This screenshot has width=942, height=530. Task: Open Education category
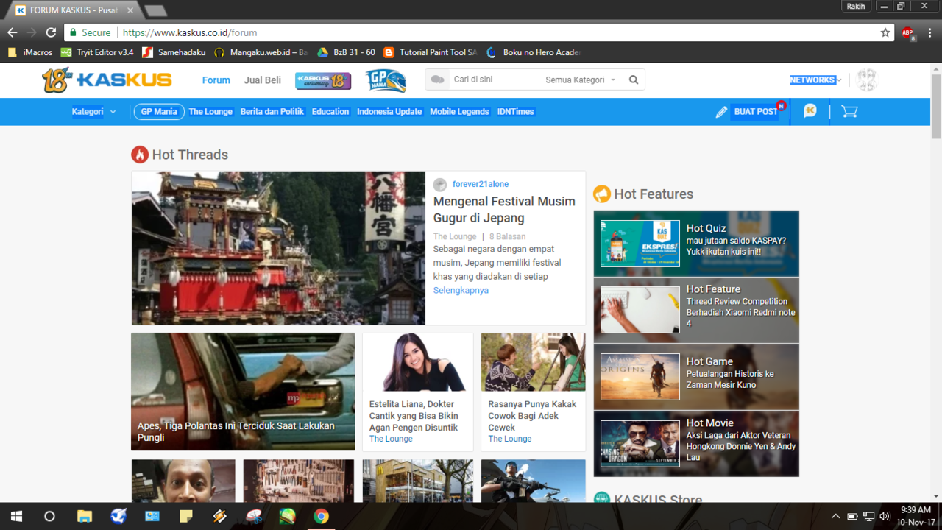point(330,112)
